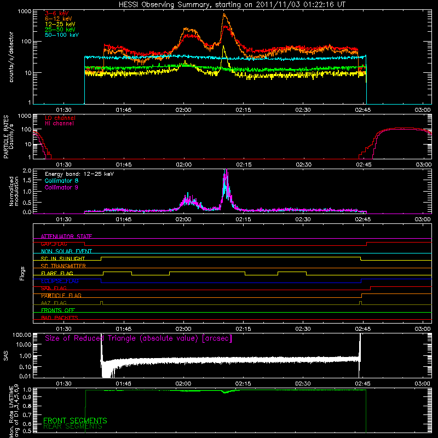Click the Flags axis label
The width and height of the screenshot is (438, 438).
tap(22, 273)
